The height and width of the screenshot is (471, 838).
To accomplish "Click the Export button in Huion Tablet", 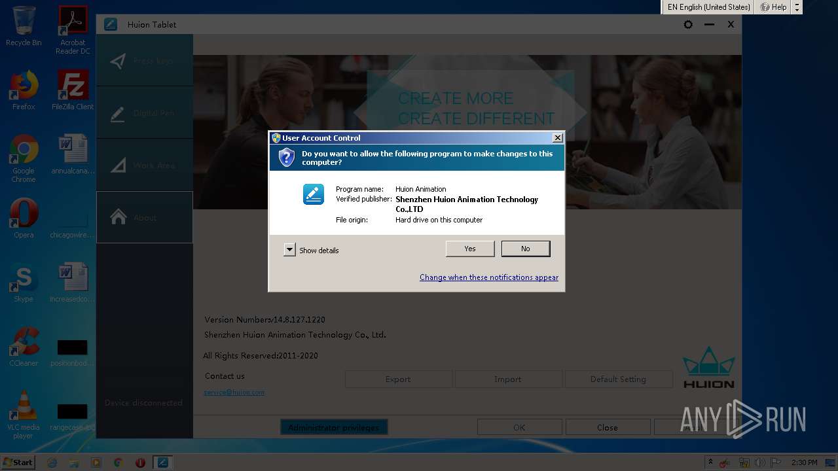I will tap(398, 379).
